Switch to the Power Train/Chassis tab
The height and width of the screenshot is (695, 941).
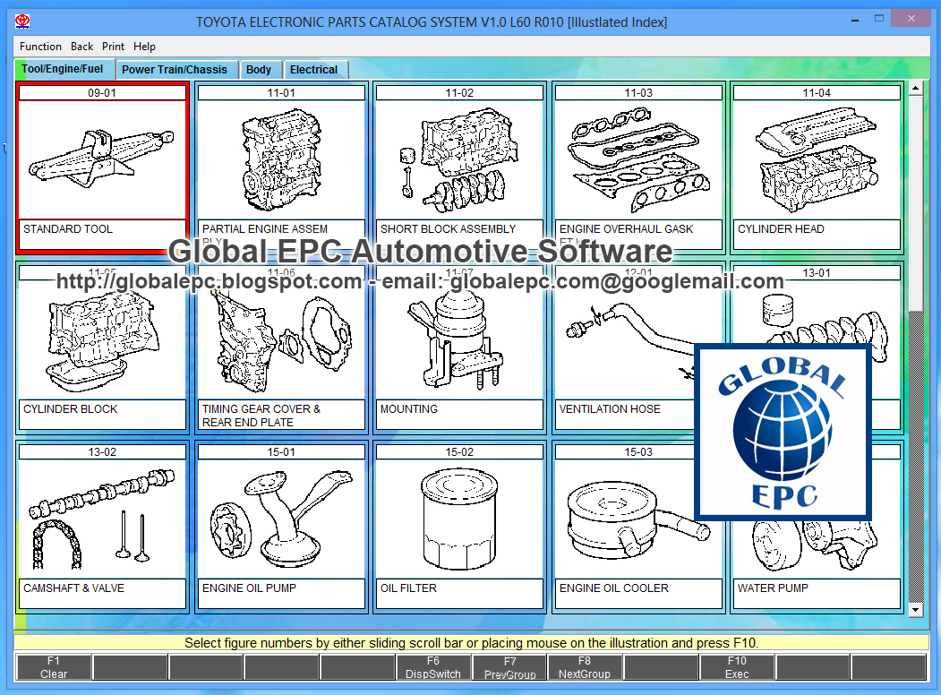pyautogui.click(x=175, y=70)
